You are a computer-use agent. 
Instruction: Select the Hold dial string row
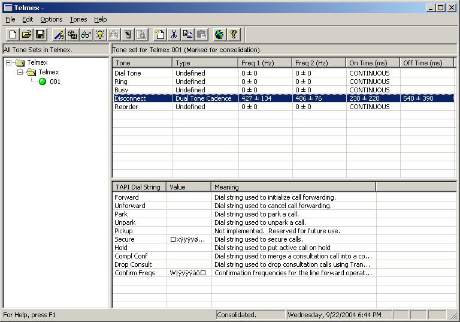click(244, 248)
